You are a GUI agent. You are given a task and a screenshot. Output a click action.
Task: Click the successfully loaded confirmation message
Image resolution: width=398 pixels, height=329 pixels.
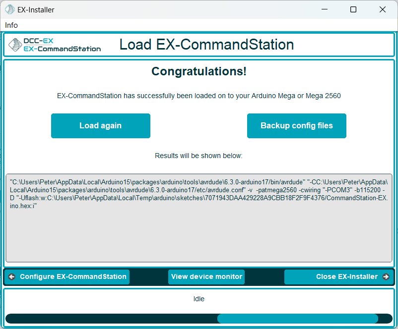(x=199, y=96)
